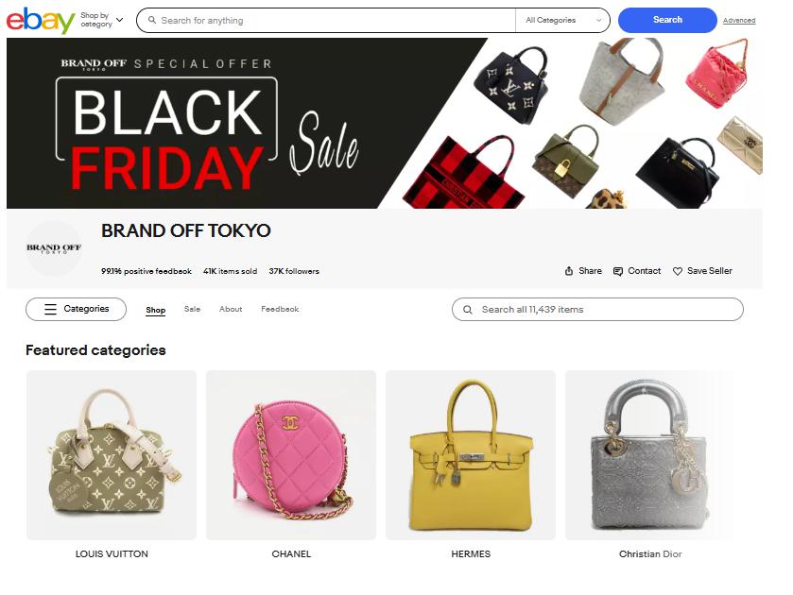Viewport: 793px width, 595px height.
Task: Open the About tab
Action: (231, 309)
